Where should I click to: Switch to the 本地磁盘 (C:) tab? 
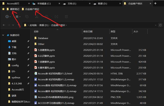44,4
